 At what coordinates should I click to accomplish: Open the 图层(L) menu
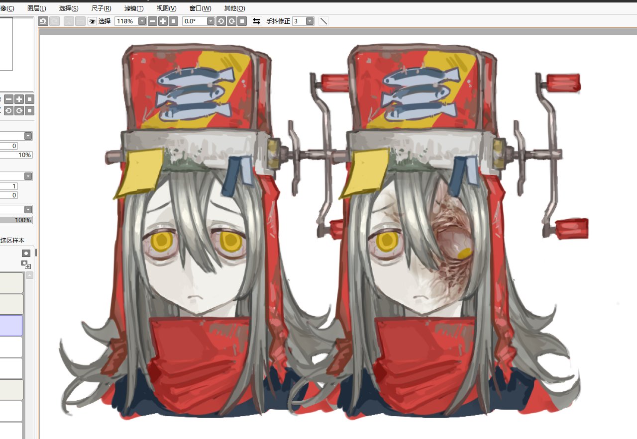click(x=37, y=8)
